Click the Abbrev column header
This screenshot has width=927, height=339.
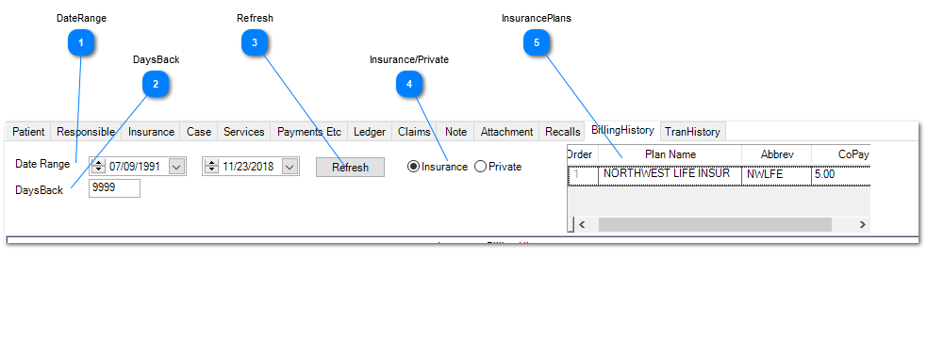point(777,154)
